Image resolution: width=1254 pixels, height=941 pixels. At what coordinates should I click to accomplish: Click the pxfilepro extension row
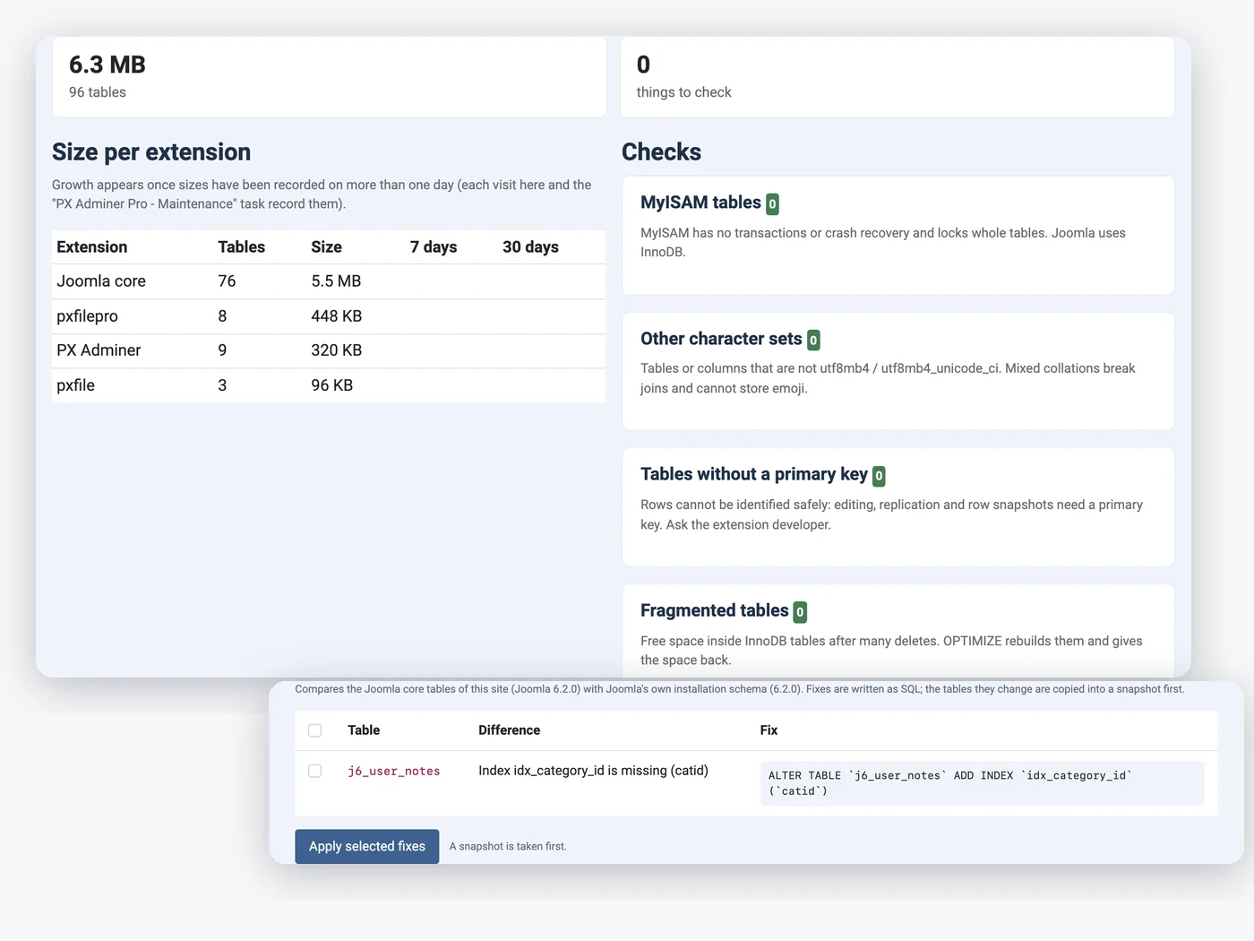pyautogui.click(x=329, y=316)
